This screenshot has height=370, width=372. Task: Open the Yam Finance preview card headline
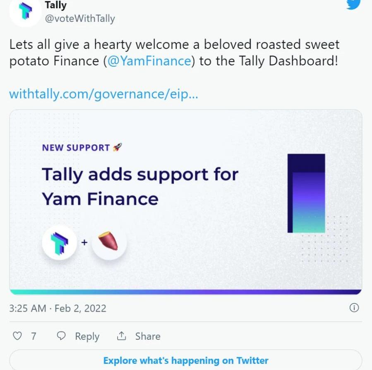(140, 186)
